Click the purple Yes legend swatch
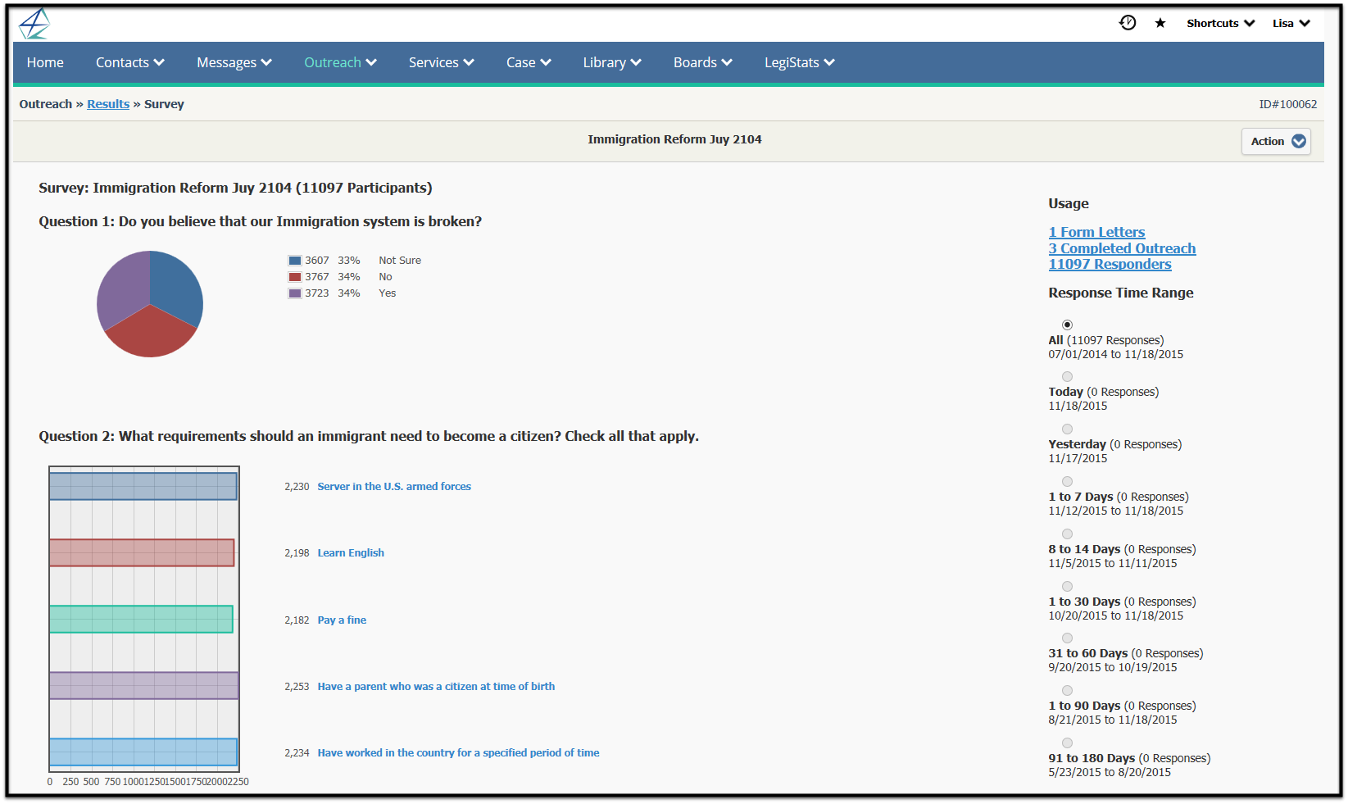The width and height of the screenshot is (1348, 804). click(295, 293)
